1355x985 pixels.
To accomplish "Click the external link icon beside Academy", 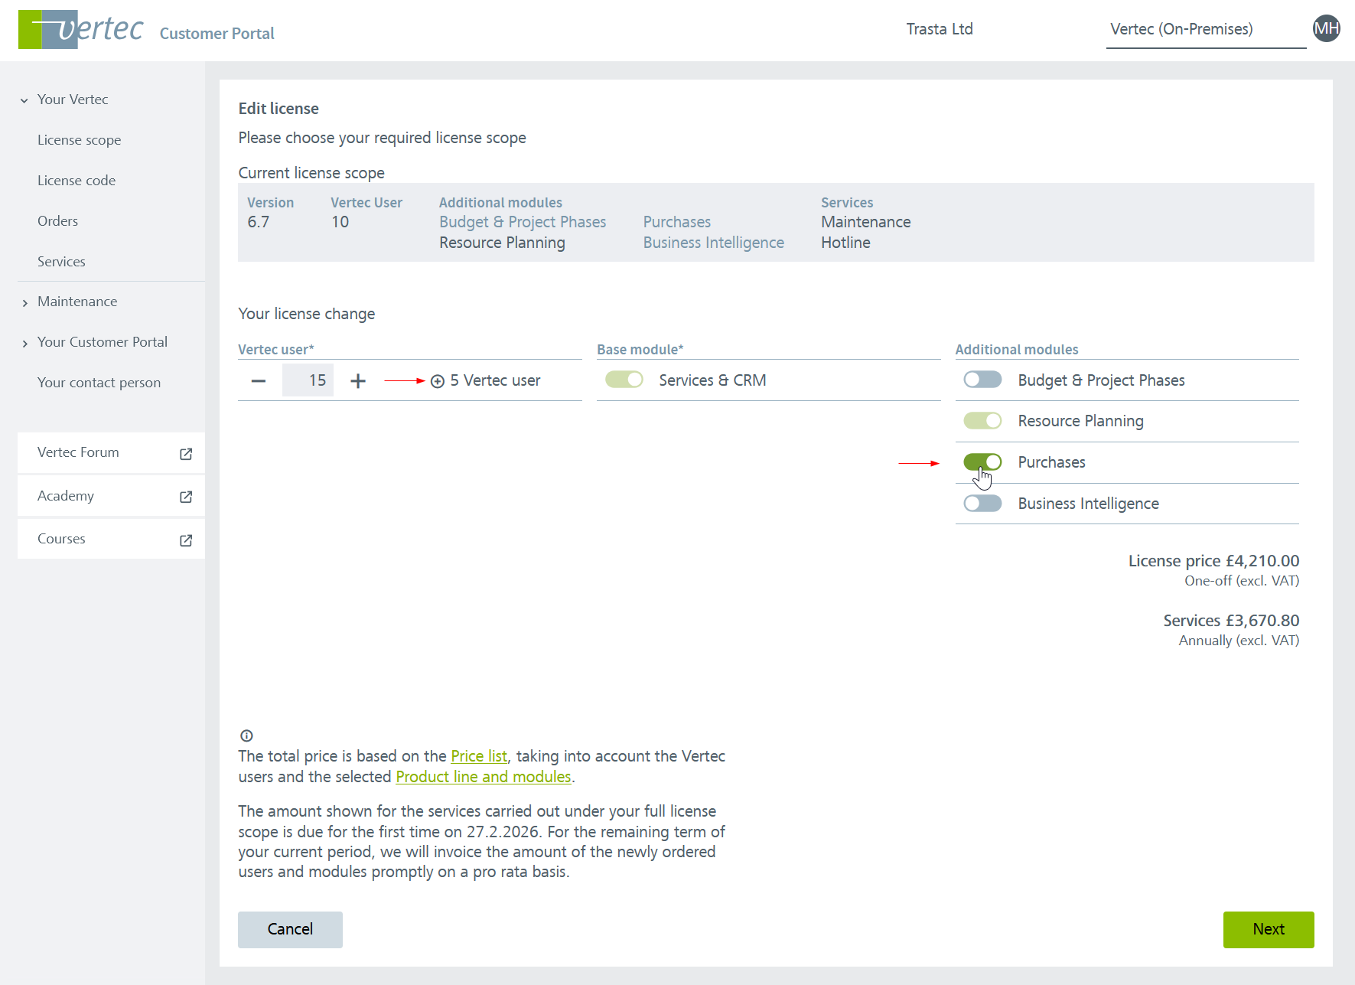I will pyautogui.click(x=186, y=497).
